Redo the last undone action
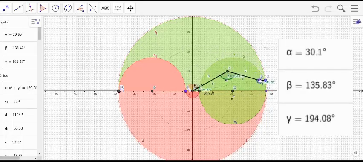Screen dimensions: 363x162 [x=328, y=9]
